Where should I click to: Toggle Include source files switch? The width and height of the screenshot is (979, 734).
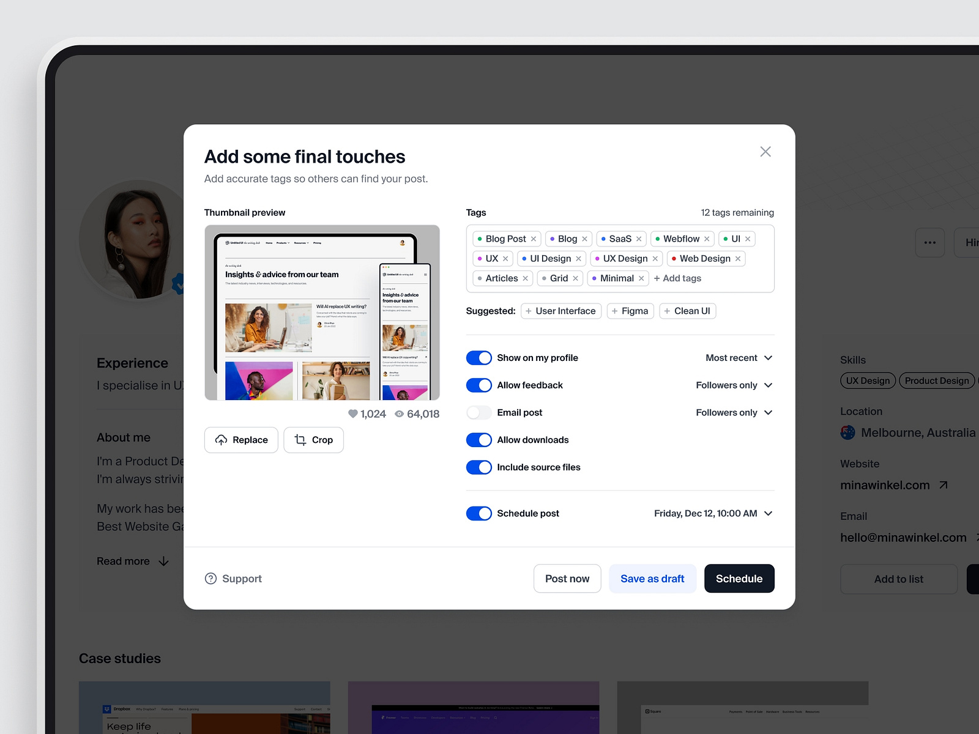pos(479,467)
